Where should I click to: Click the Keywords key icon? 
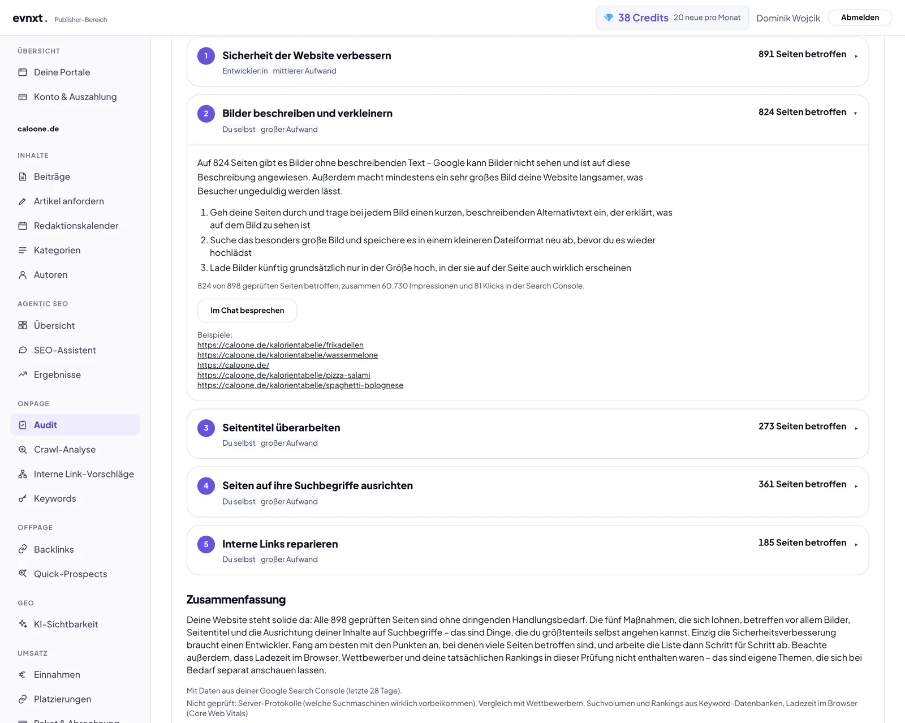point(23,498)
